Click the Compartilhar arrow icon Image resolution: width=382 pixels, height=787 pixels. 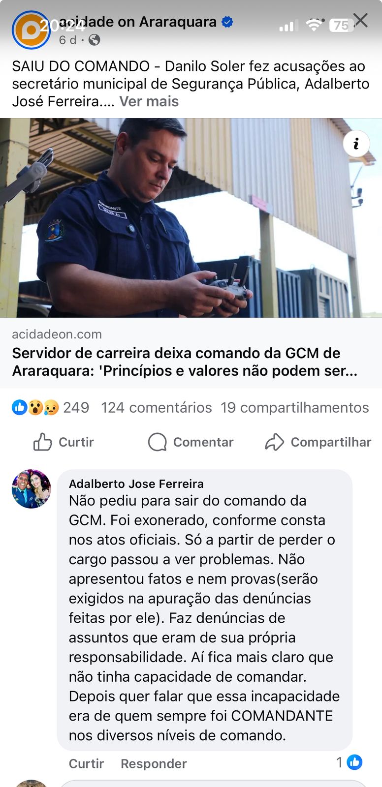click(274, 442)
